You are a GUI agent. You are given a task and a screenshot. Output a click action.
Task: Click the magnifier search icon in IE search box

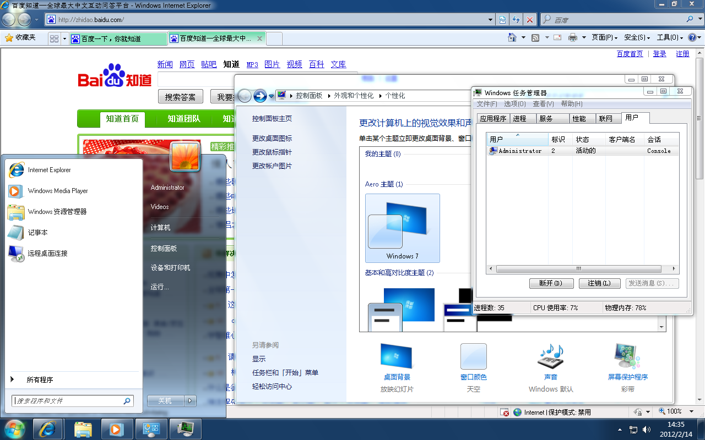click(x=691, y=19)
